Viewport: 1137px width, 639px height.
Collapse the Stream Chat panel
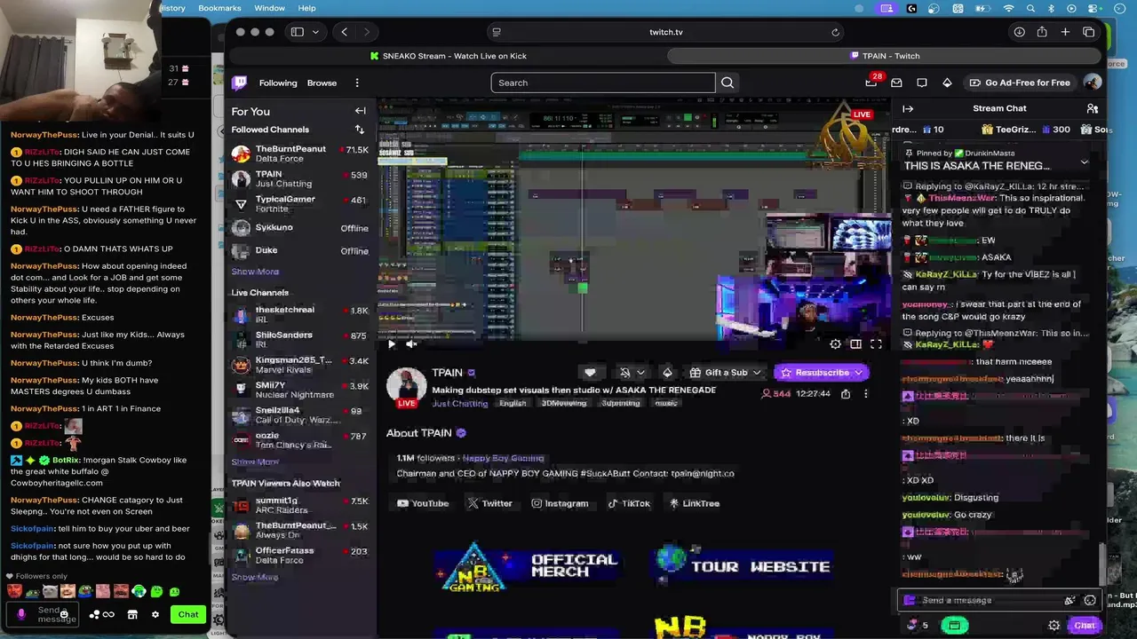908,108
